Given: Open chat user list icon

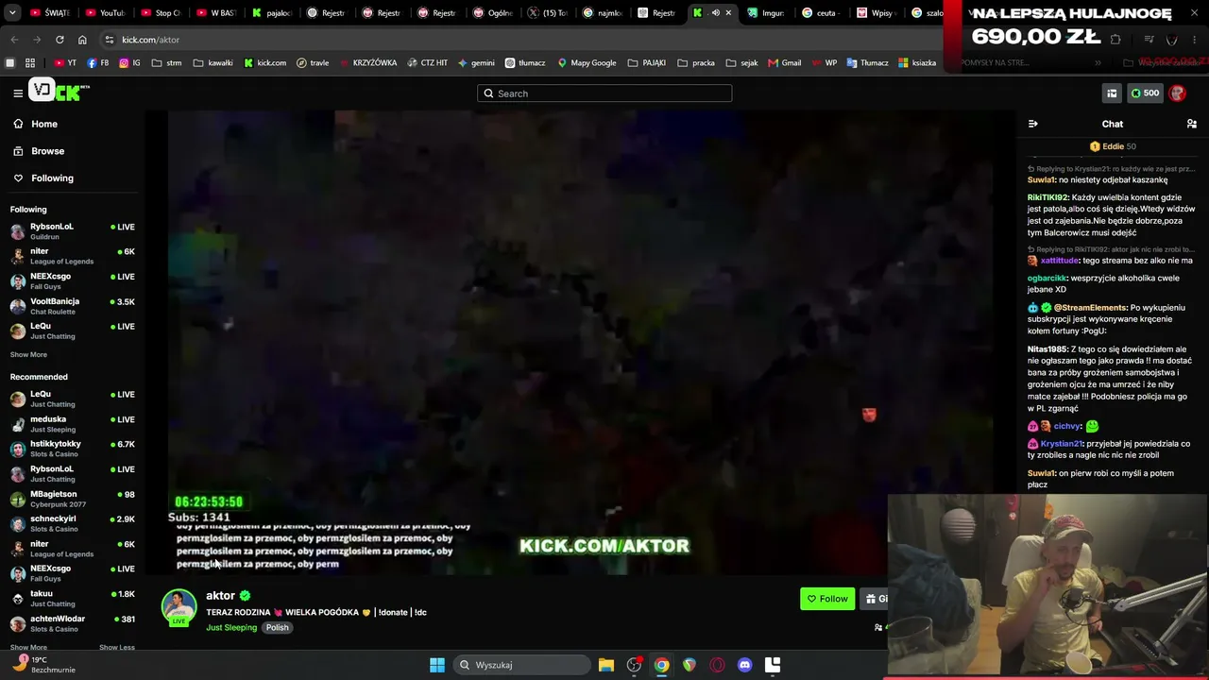Looking at the screenshot, I should (x=1192, y=124).
